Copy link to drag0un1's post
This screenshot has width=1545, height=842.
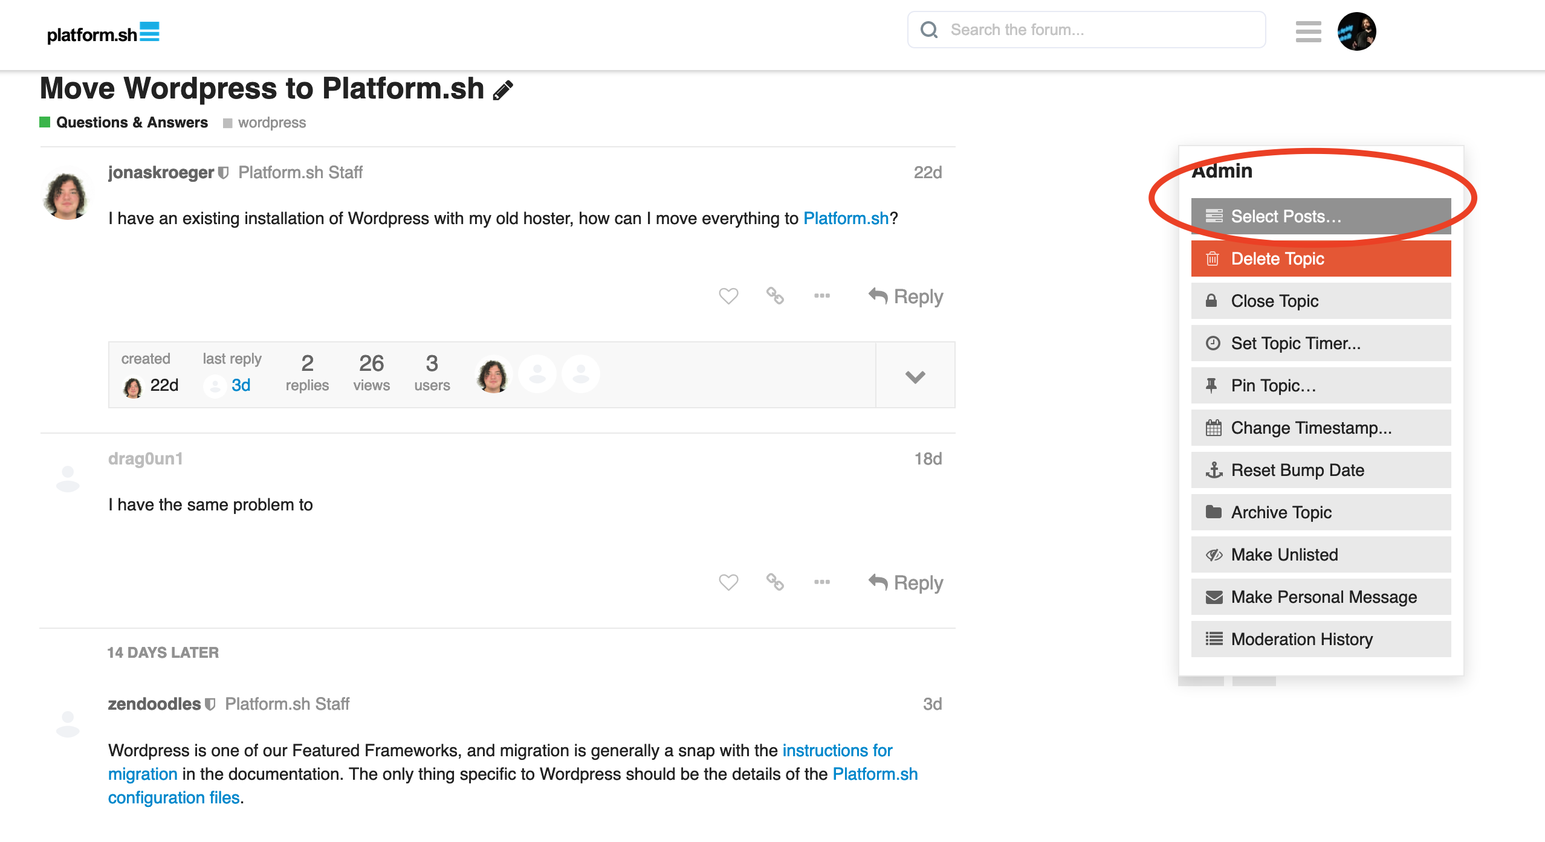point(775,582)
